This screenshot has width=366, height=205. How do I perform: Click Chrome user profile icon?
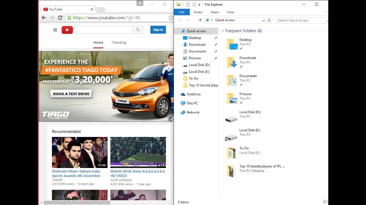coord(140,3)
